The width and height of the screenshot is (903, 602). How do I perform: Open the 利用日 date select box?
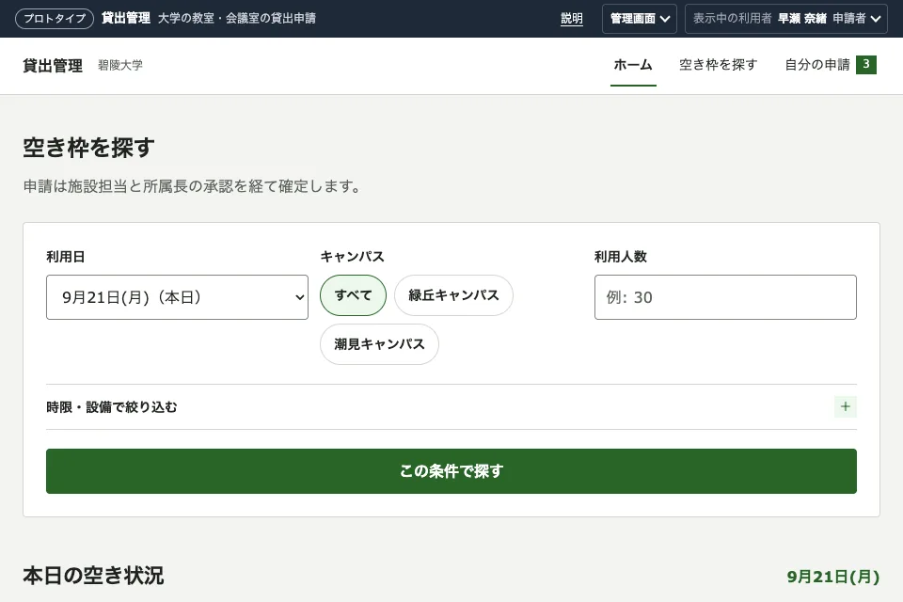[x=178, y=297]
